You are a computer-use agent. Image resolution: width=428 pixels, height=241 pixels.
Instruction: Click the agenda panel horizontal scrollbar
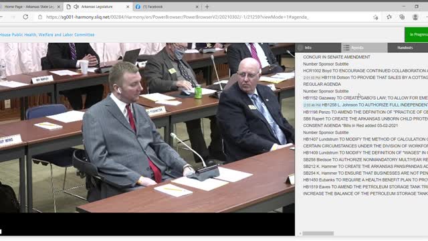click(x=318, y=234)
